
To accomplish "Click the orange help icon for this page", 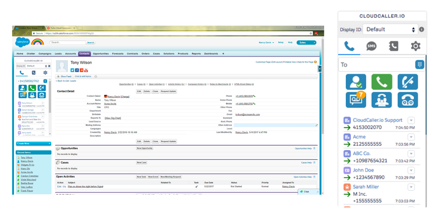I will (316, 62).
